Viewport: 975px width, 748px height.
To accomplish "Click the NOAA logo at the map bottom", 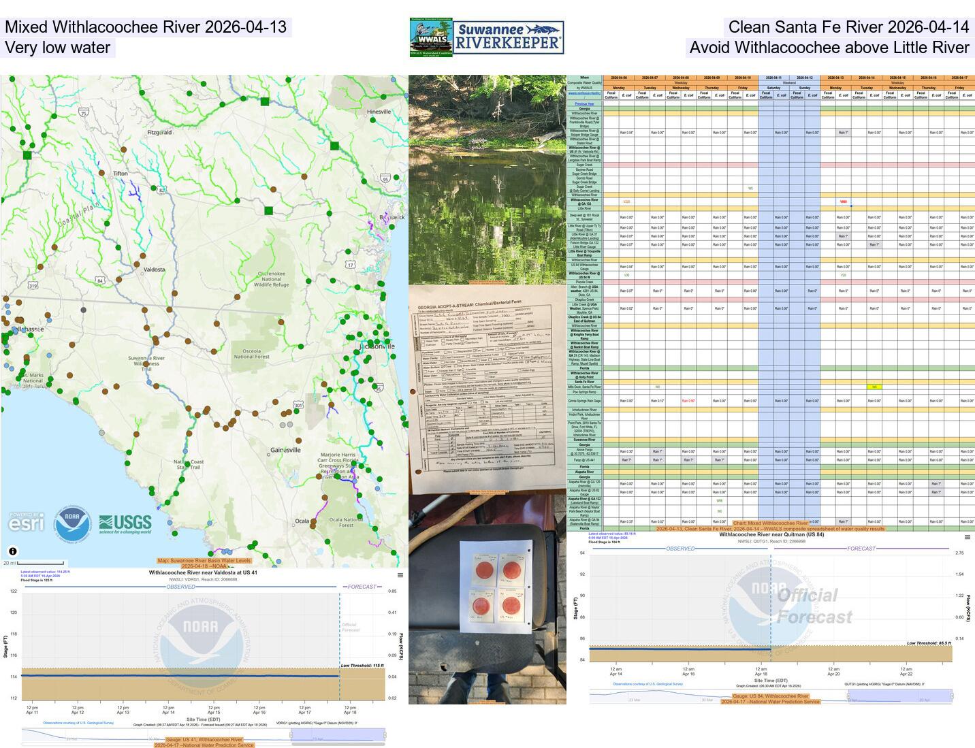I will pyautogui.click(x=71, y=523).
